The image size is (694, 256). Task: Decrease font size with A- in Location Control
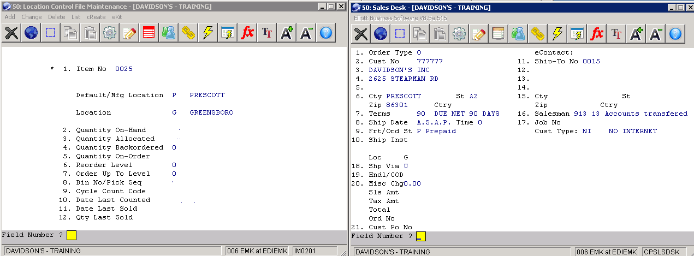coord(306,33)
